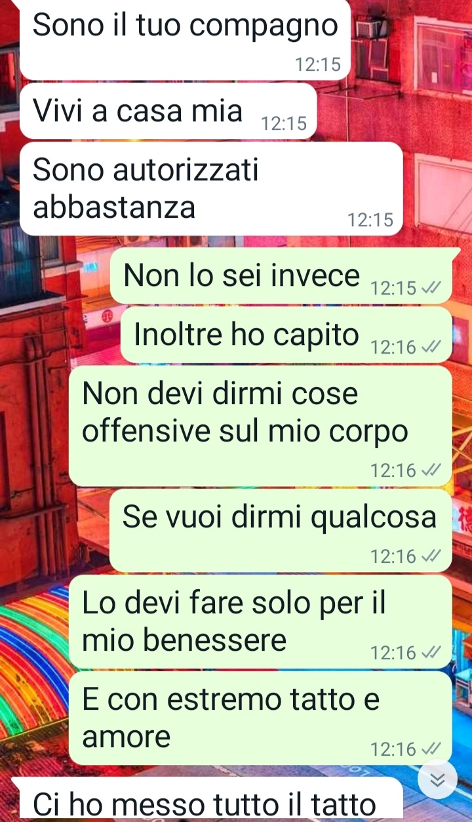The width and height of the screenshot is (472, 822).
Task: Select the 'Sono il tuo compagno' message
Action: [x=186, y=39]
